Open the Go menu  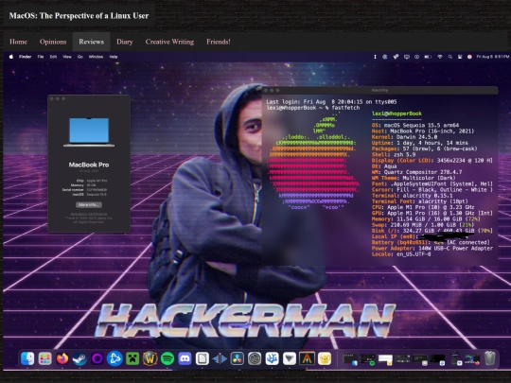80,57
